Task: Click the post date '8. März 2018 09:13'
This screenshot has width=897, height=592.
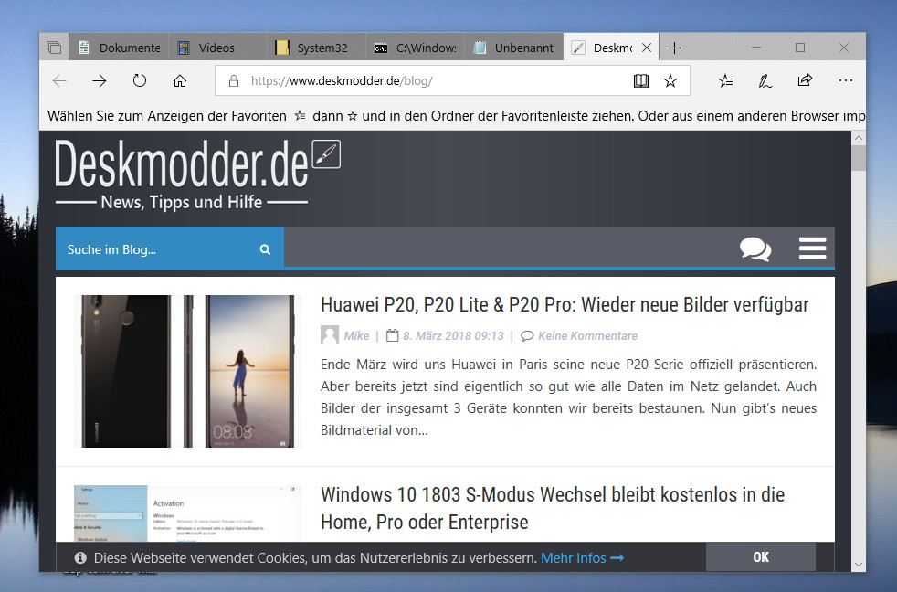Action: pyautogui.click(x=454, y=336)
